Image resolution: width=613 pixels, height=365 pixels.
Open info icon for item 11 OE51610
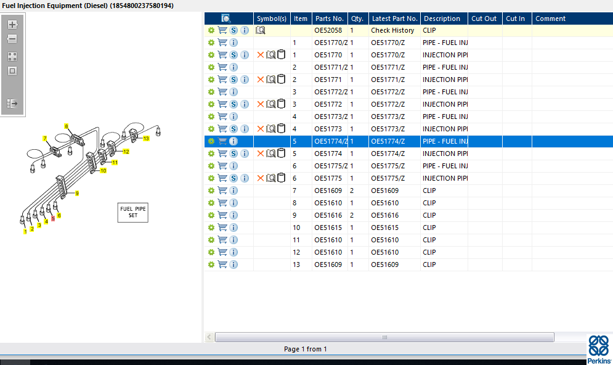coord(233,240)
